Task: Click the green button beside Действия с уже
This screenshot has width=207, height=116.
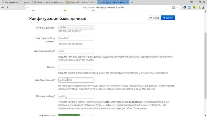Action: click(x=69, y=115)
